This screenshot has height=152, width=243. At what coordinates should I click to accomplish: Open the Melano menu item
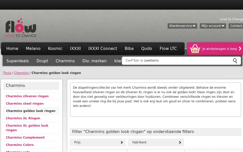pyautogui.click(x=33, y=49)
